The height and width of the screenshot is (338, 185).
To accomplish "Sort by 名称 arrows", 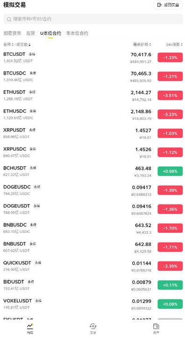I will (13, 45).
